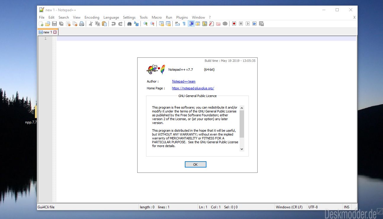Click the Save All toolbar icon
This screenshot has width=383, height=219.
click(x=61, y=24)
